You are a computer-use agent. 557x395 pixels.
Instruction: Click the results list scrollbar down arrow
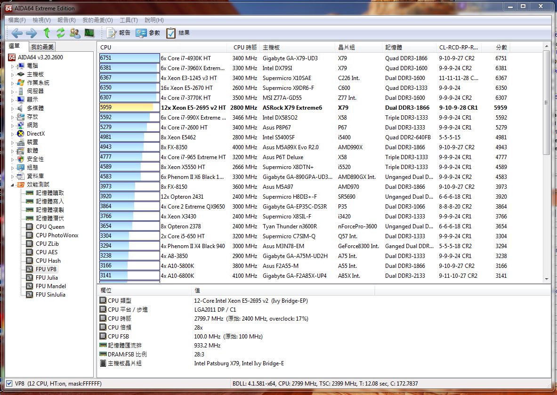[546, 279]
